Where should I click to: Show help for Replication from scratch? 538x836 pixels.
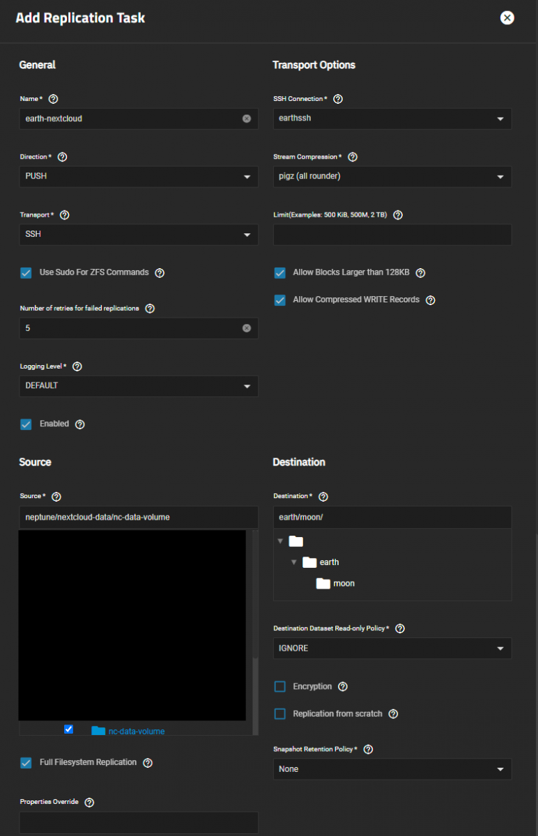click(x=393, y=714)
